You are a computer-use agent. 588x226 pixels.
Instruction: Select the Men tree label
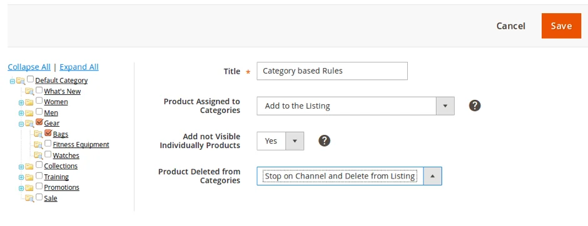point(51,112)
